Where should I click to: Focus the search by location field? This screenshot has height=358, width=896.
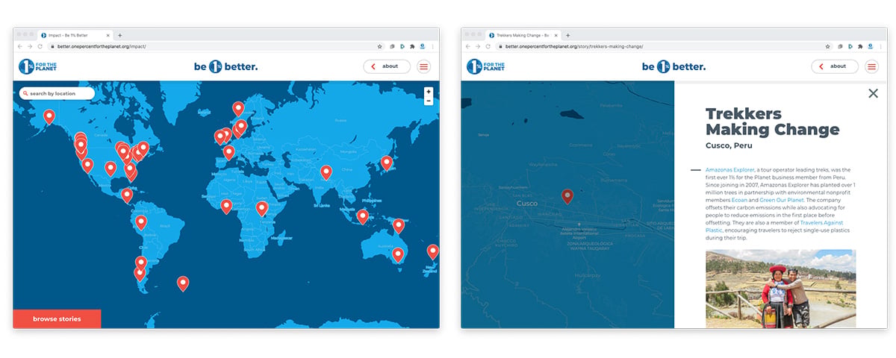coord(57,94)
